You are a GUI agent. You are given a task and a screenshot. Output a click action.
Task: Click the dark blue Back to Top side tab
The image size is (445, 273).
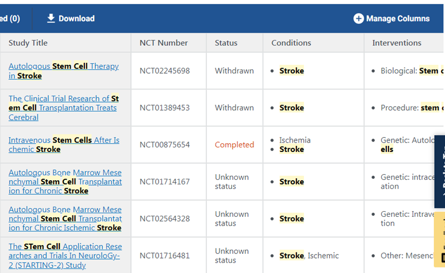pyautogui.click(x=440, y=171)
